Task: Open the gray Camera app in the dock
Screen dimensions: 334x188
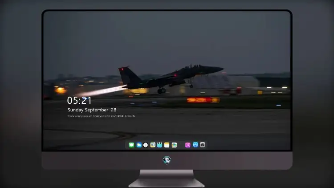Action: (x=203, y=145)
